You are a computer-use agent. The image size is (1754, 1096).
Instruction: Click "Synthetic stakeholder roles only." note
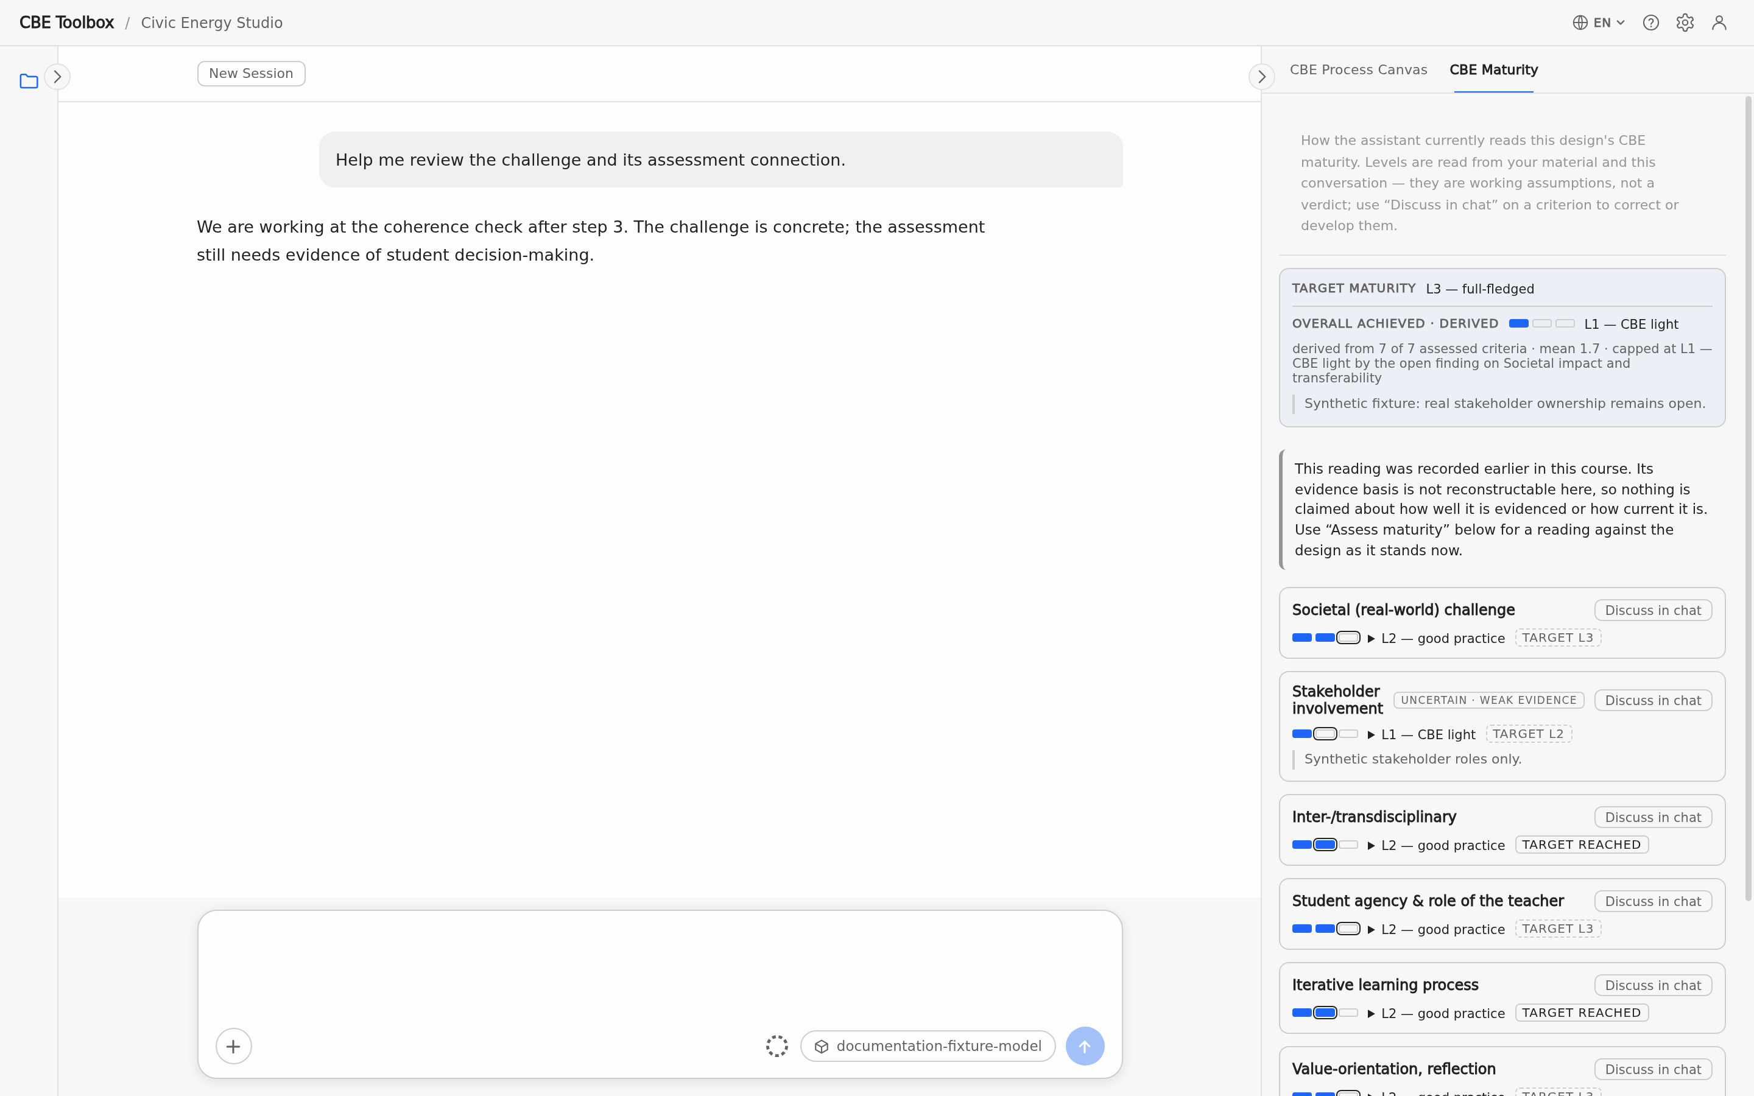coord(1412,759)
